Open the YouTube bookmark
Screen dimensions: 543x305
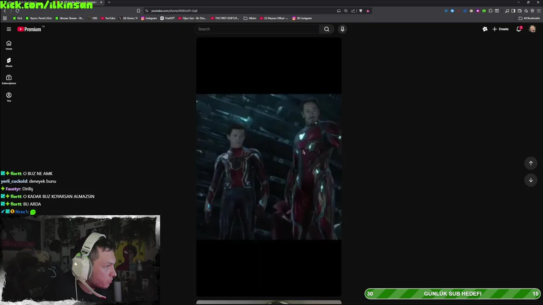coord(108,18)
